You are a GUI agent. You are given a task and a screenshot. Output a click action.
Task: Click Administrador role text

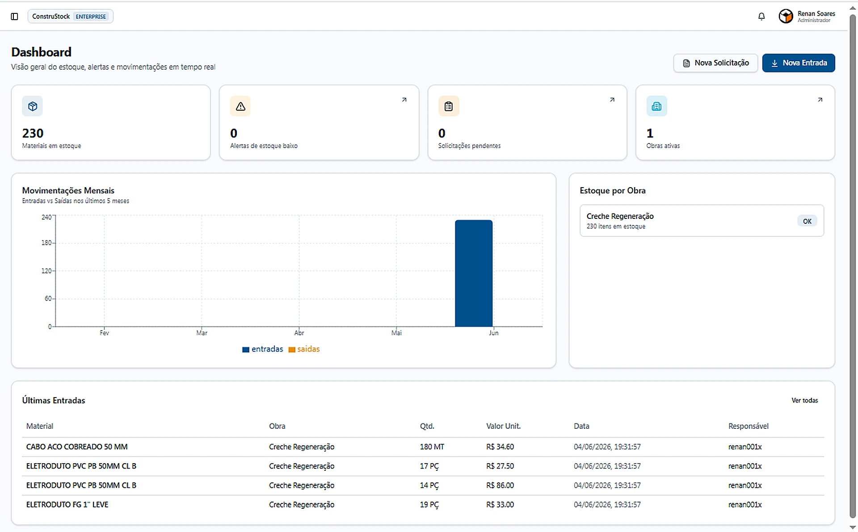[x=814, y=21]
